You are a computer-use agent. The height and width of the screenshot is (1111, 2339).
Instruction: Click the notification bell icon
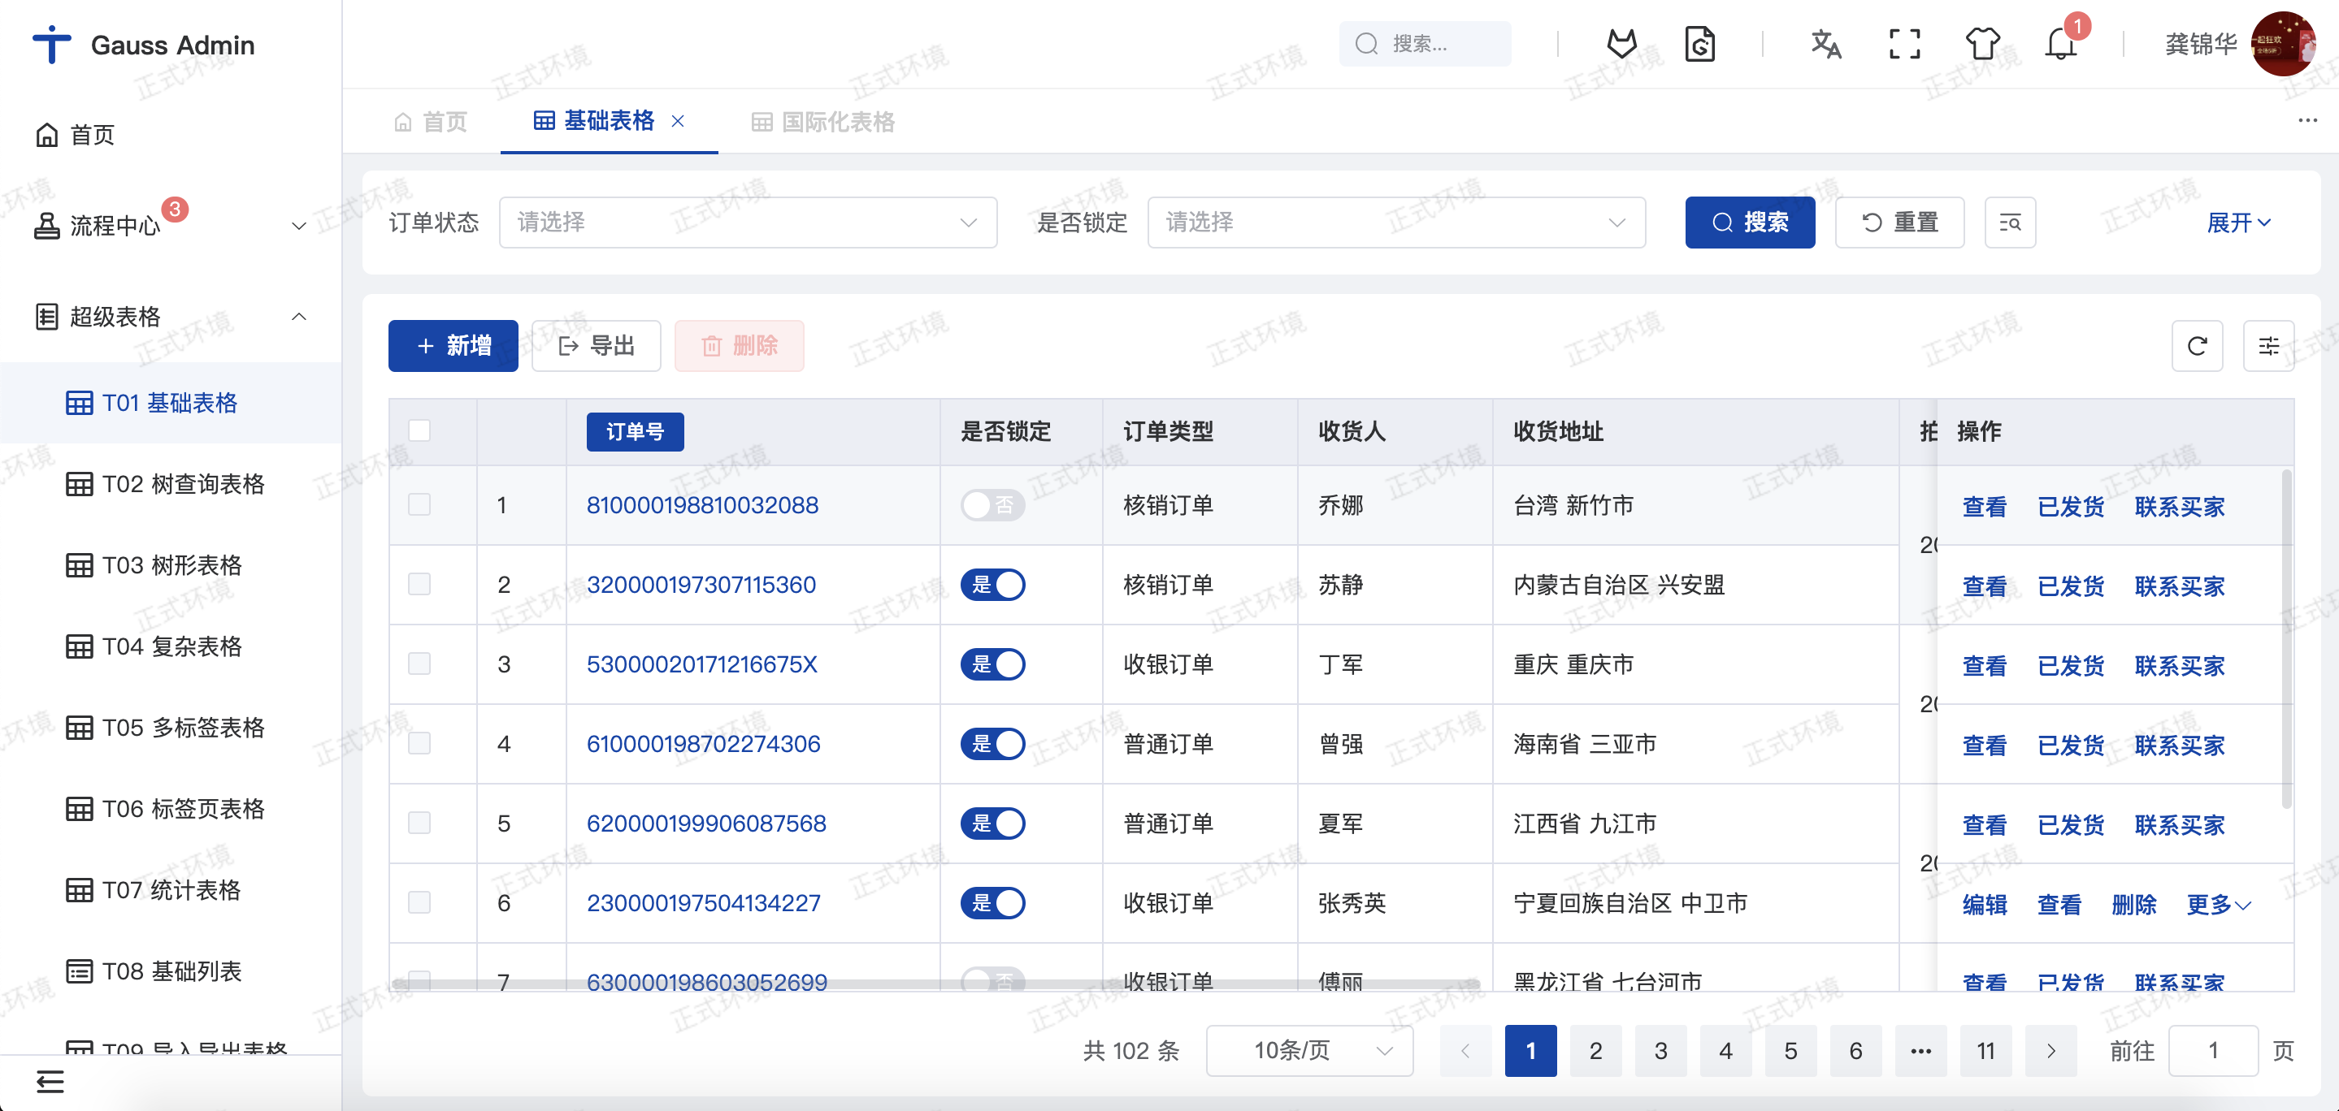[2059, 44]
